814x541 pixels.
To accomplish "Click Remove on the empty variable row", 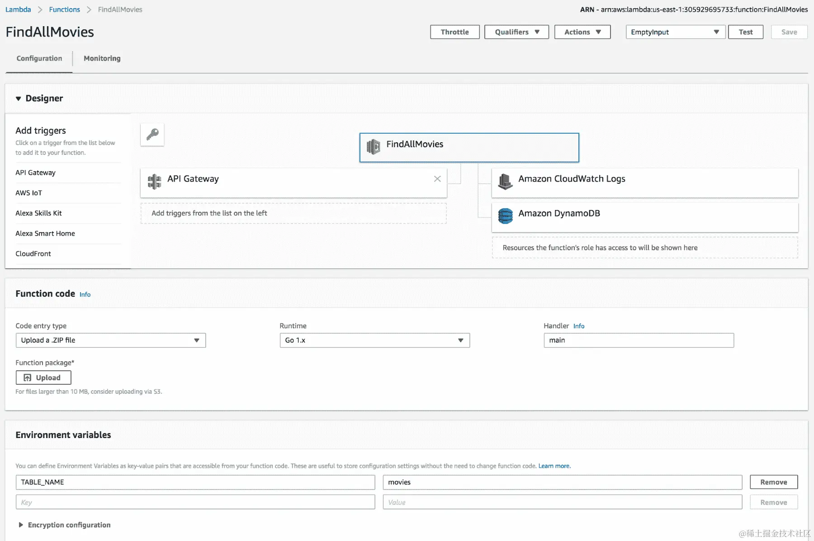I will (774, 502).
